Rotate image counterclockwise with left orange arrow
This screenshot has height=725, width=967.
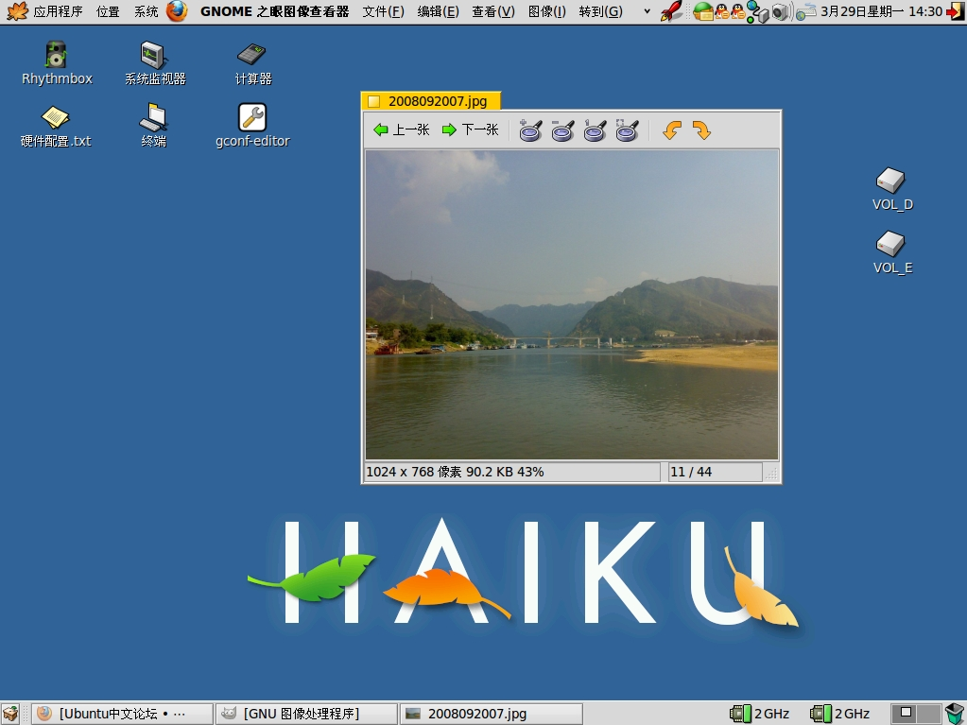tap(671, 130)
